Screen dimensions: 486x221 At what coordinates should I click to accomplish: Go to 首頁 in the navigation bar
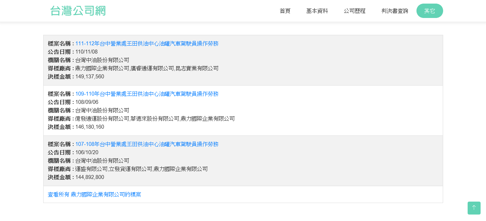[285, 11]
